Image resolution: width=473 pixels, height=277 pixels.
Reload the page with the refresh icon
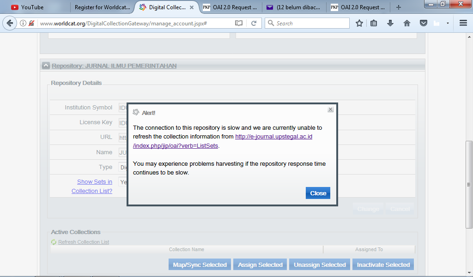click(254, 23)
